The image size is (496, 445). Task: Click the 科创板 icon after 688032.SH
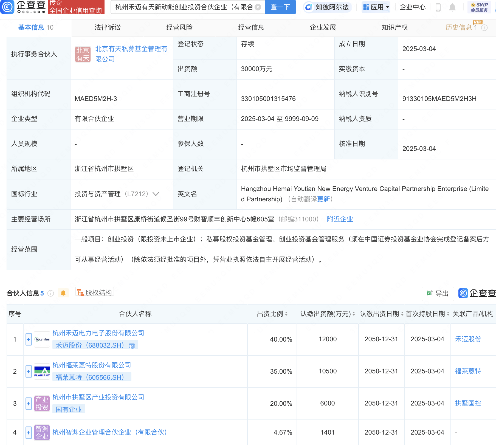coord(132,346)
